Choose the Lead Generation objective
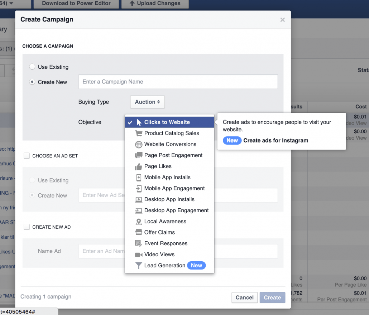Image resolution: width=369 pixels, height=315 pixels. coord(169,266)
